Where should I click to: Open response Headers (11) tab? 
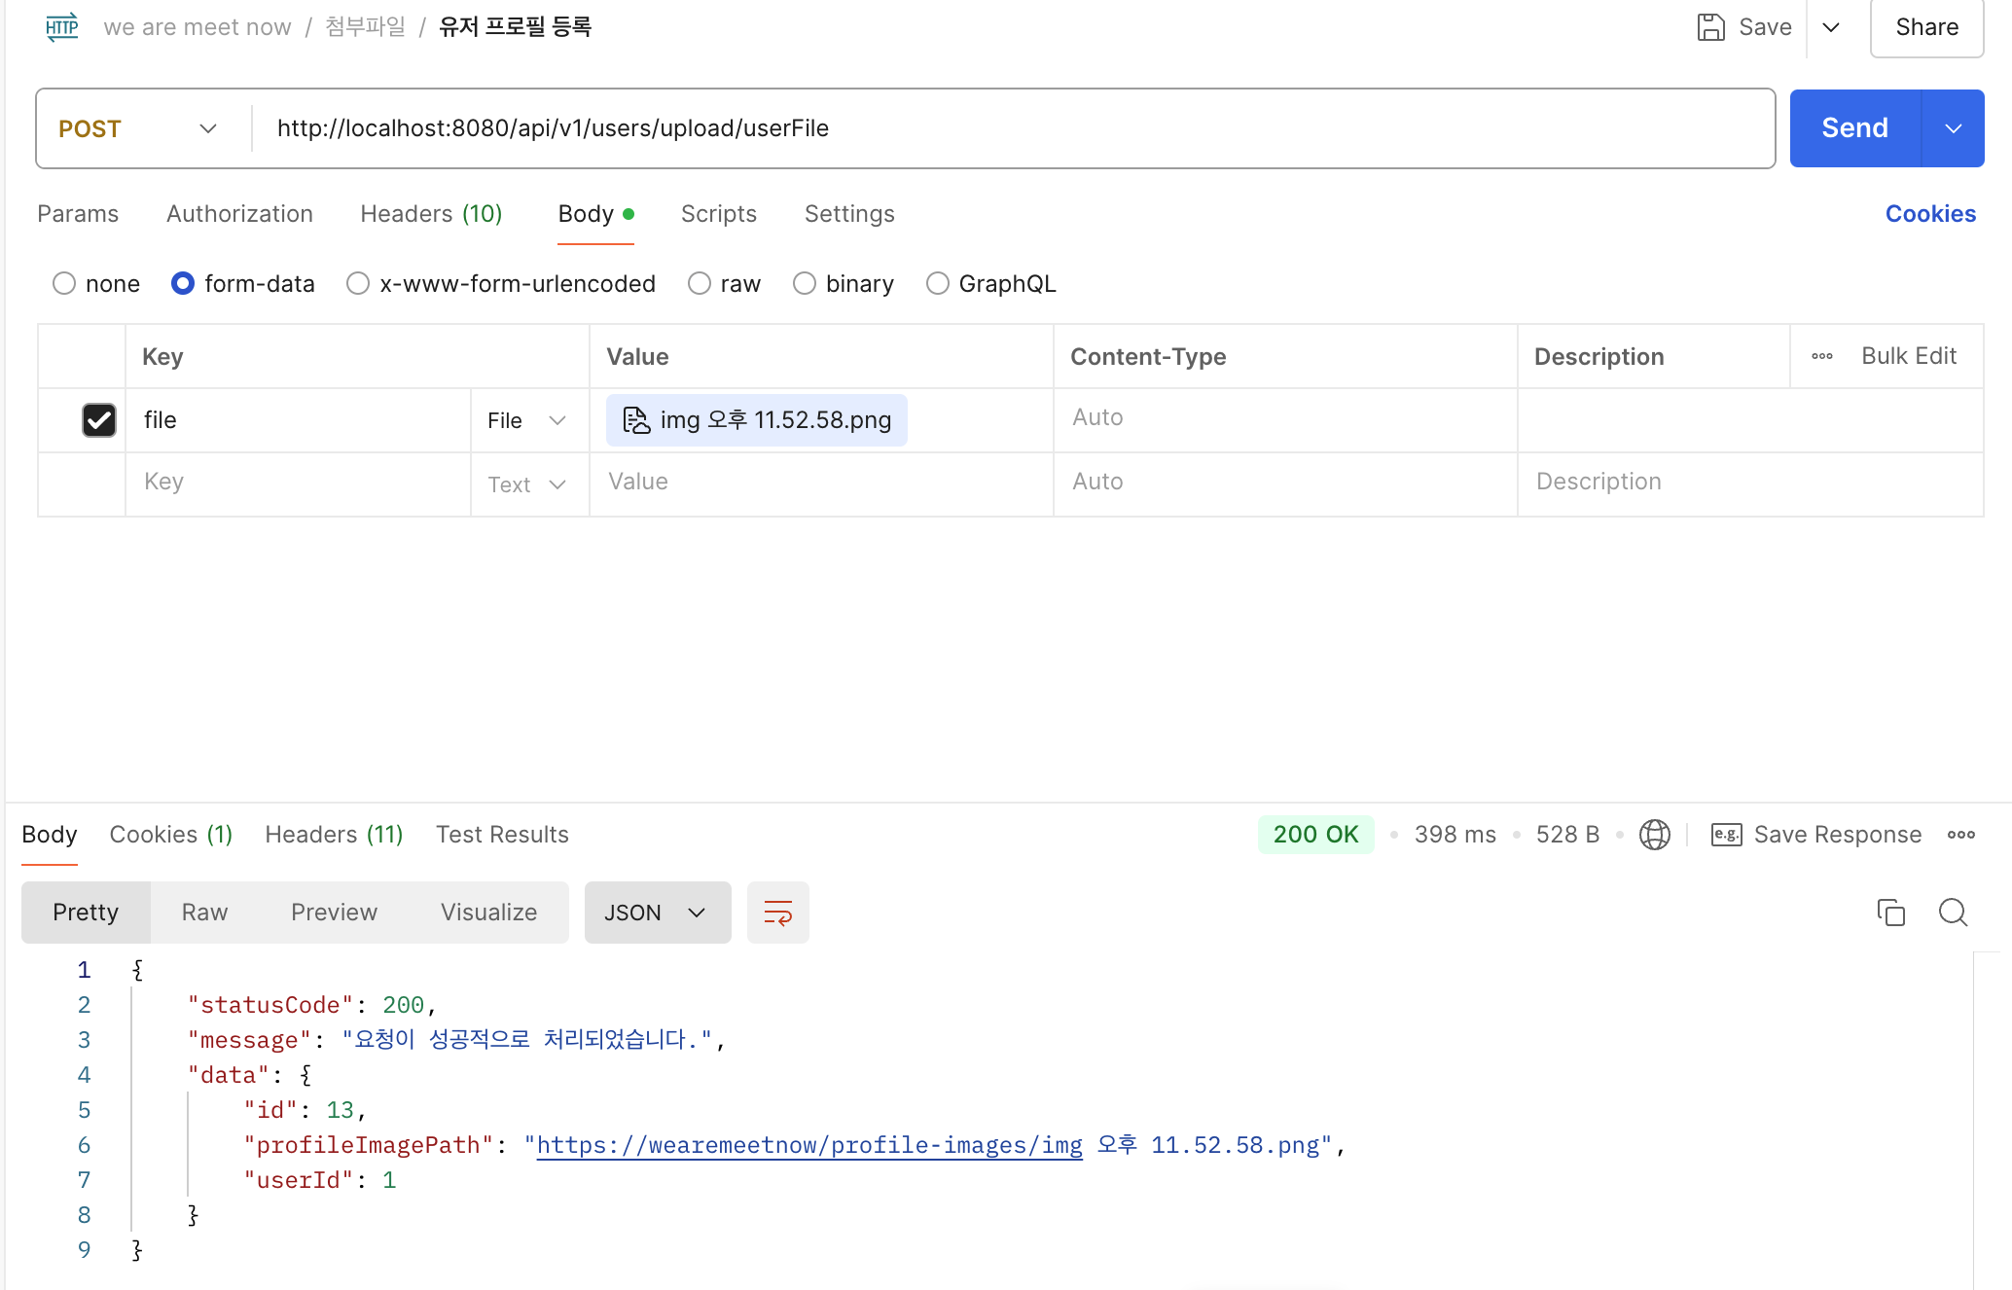pos(334,835)
